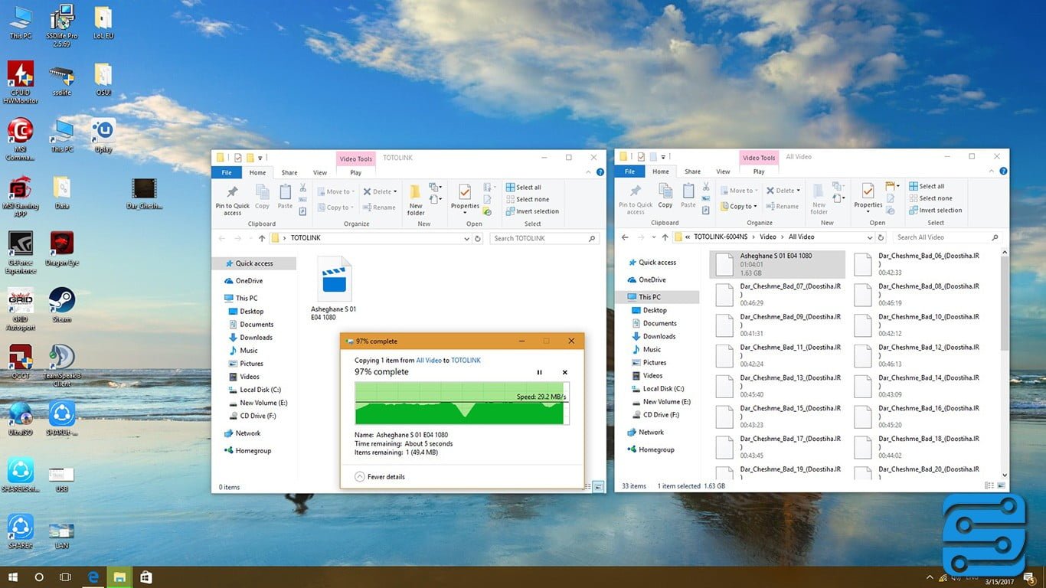Cancel the copy with the X button
The image size is (1046, 588).
tap(565, 372)
